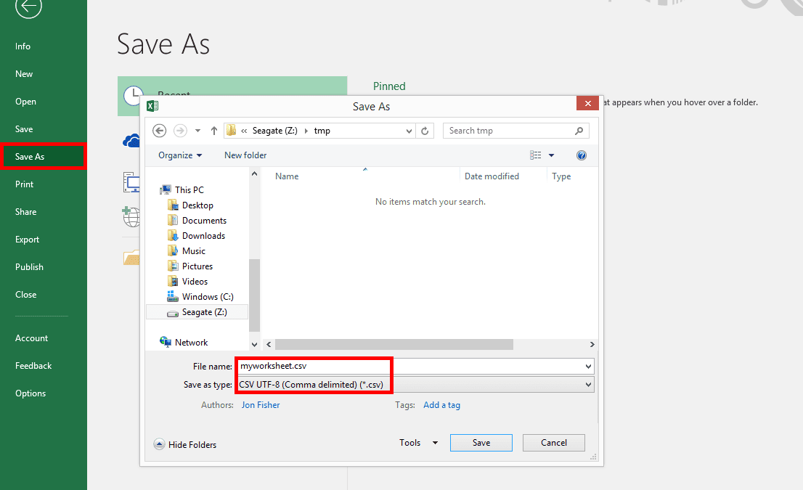Click the horizontal scrollbar in file list

[x=394, y=344]
